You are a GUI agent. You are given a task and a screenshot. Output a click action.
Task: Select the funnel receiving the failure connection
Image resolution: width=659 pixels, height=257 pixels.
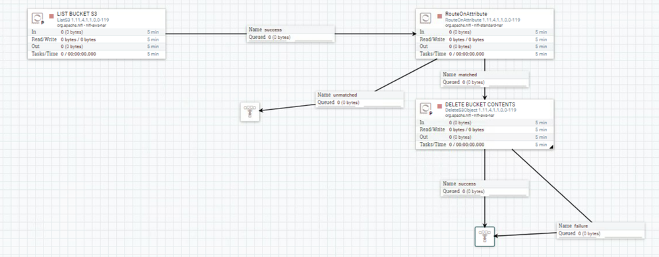485,237
